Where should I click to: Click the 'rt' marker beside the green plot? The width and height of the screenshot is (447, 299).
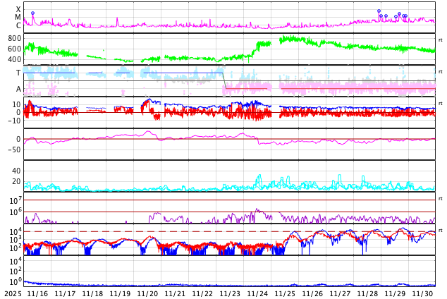(440, 40)
